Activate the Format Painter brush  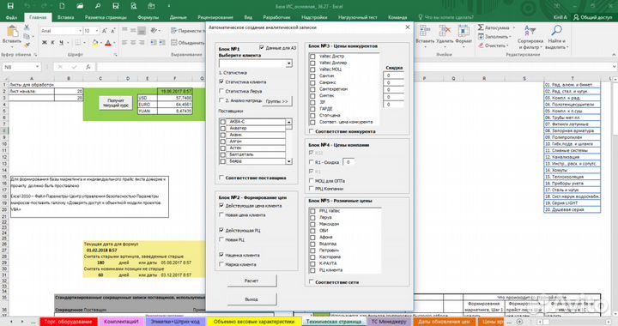pyautogui.click(x=27, y=45)
